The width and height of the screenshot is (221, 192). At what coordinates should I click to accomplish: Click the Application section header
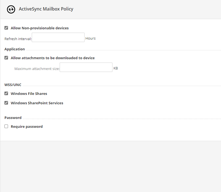pos(15,49)
